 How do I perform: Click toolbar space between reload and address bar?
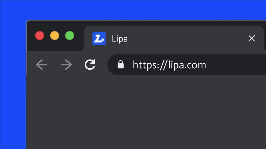click(x=102, y=65)
